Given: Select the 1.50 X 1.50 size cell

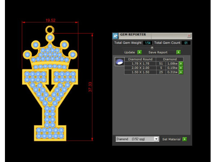Looking at the screenshot, I should pos(140,72).
